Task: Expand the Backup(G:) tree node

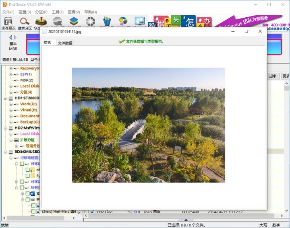Action: point(11,122)
